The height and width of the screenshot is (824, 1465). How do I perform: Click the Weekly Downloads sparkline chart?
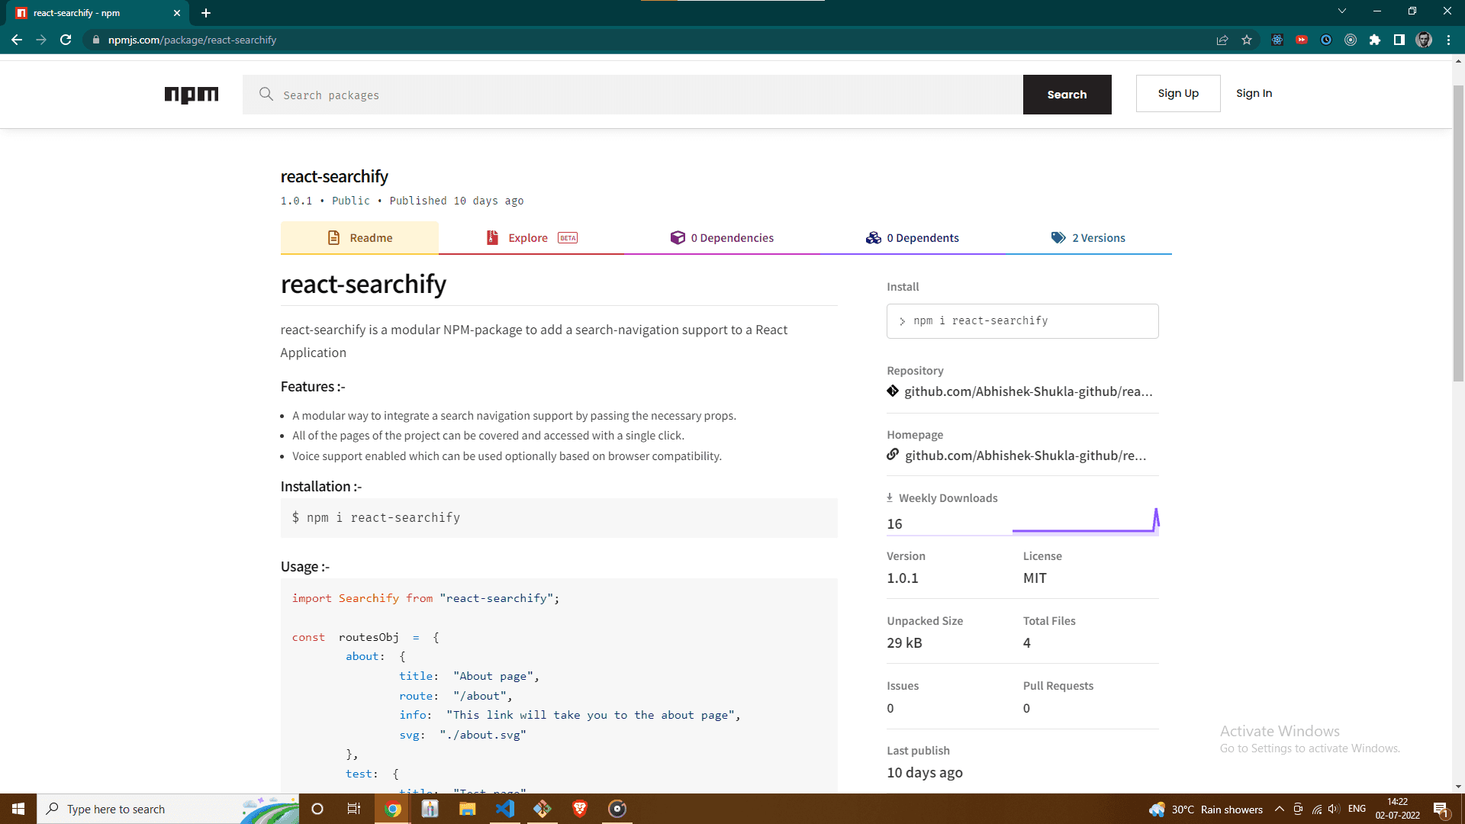[1085, 520]
